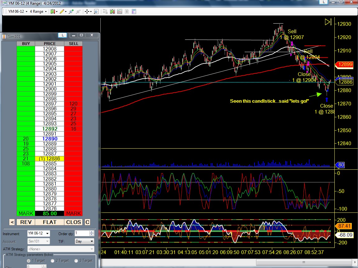
Task: Select the crosshair cursor tool
Action: tap(87, 11)
